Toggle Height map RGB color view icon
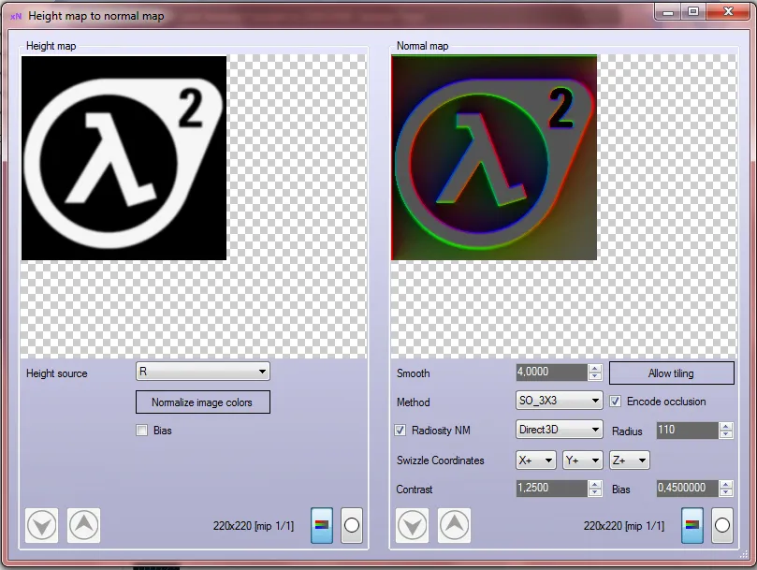The height and width of the screenshot is (570, 757). (322, 525)
